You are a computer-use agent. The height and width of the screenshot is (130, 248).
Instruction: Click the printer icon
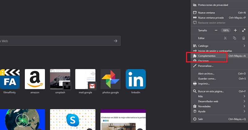pos(195,83)
